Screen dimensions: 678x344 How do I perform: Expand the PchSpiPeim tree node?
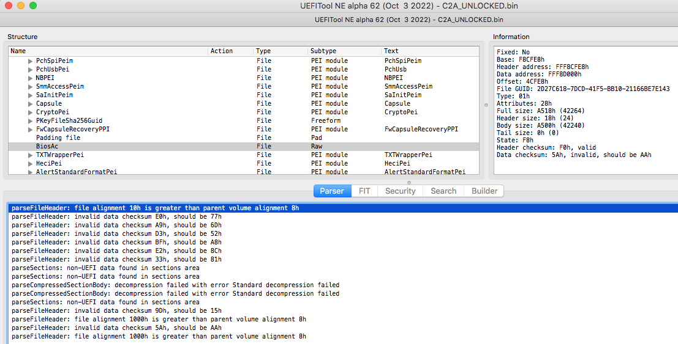click(x=30, y=61)
